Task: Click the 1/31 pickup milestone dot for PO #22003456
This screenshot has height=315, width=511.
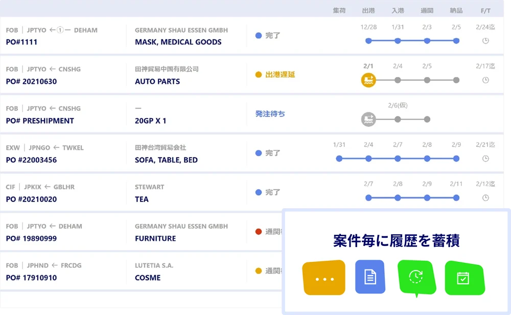Action: coord(339,159)
